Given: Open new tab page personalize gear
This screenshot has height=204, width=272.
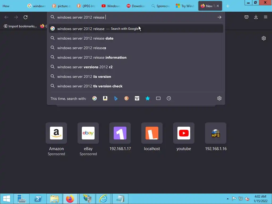Looking at the screenshot, I should (x=264, y=38).
